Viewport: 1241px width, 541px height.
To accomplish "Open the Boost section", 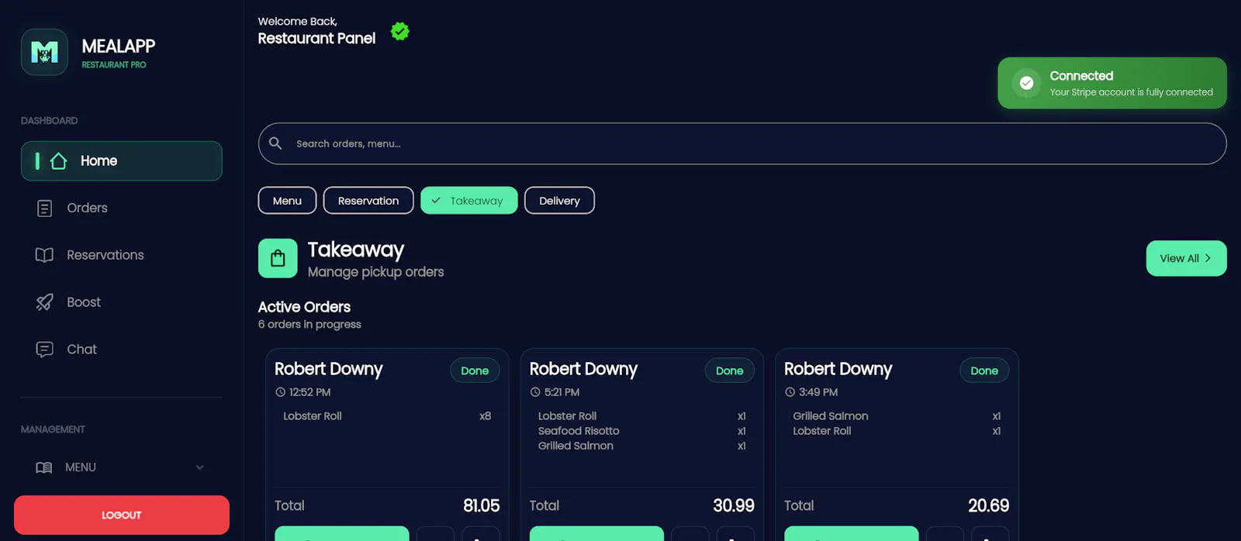I will point(122,302).
